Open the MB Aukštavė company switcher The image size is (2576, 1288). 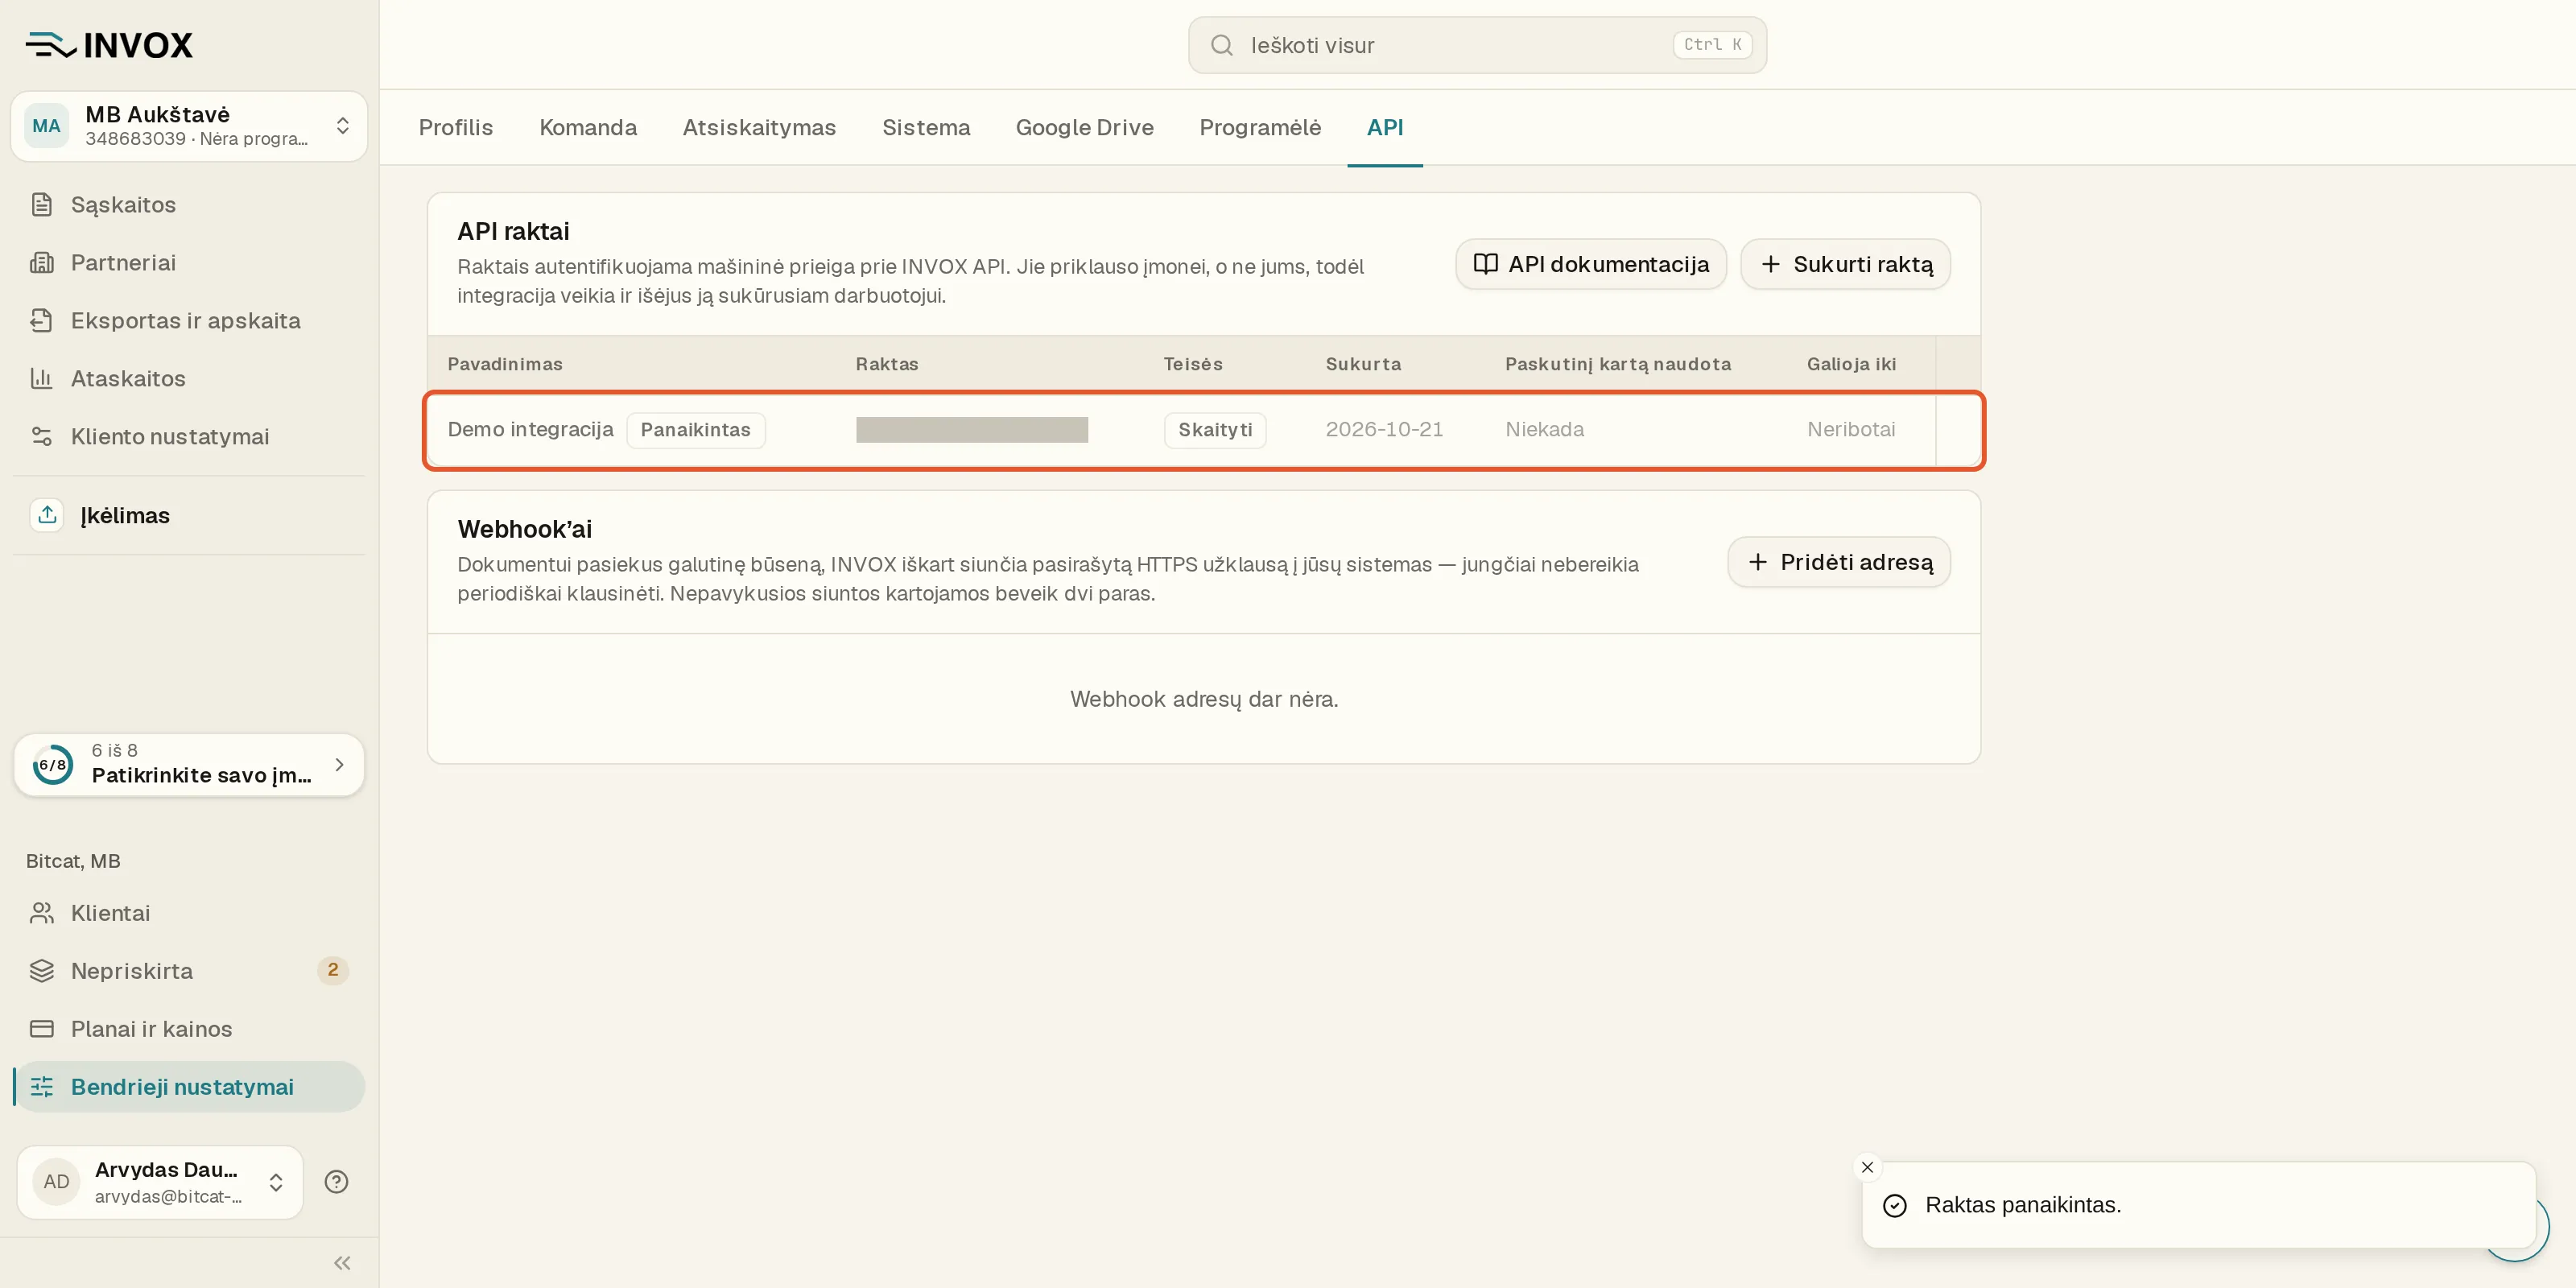coord(189,126)
